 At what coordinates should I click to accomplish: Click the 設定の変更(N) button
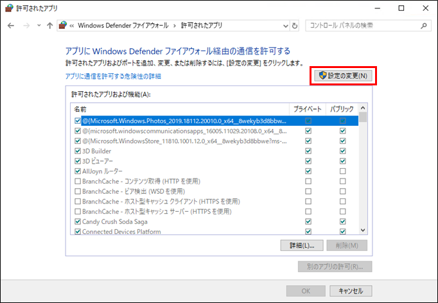(x=343, y=76)
